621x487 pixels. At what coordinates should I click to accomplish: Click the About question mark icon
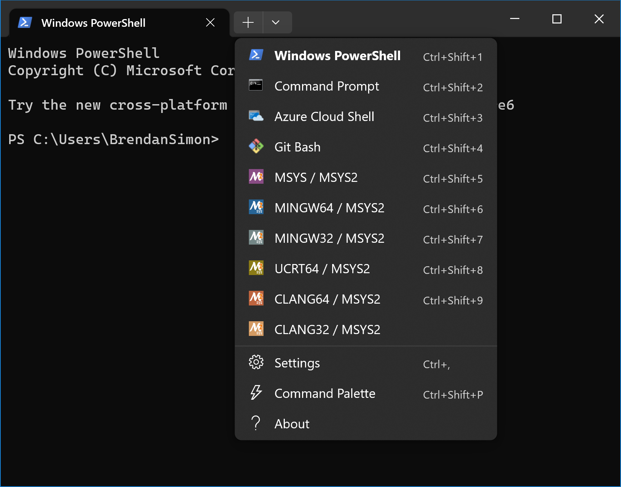pyautogui.click(x=256, y=423)
